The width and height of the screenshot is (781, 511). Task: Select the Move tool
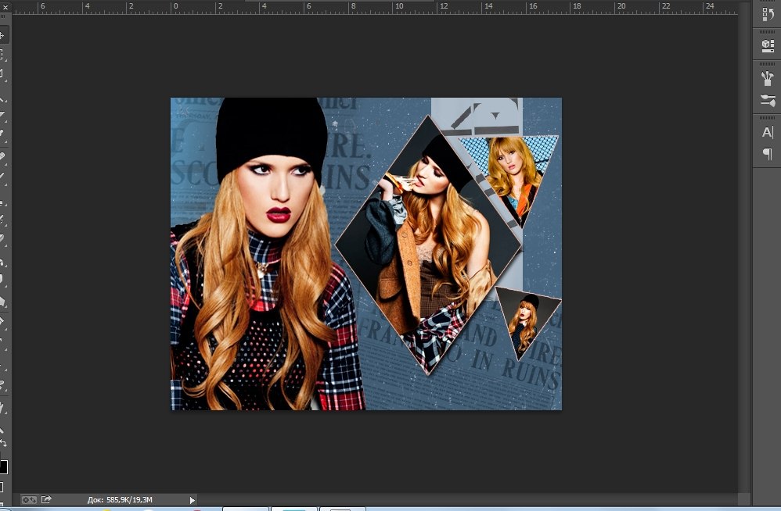[x=2, y=36]
